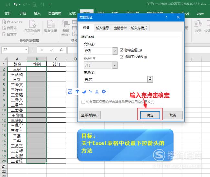Click cell containing 王婉玉

click(17, 130)
